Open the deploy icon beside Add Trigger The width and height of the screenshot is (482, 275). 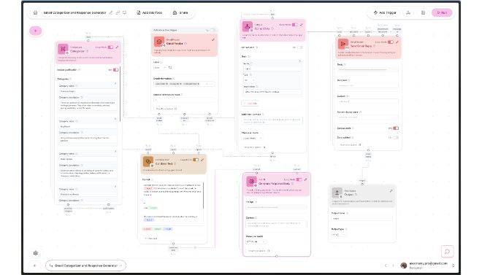pos(408,12)
